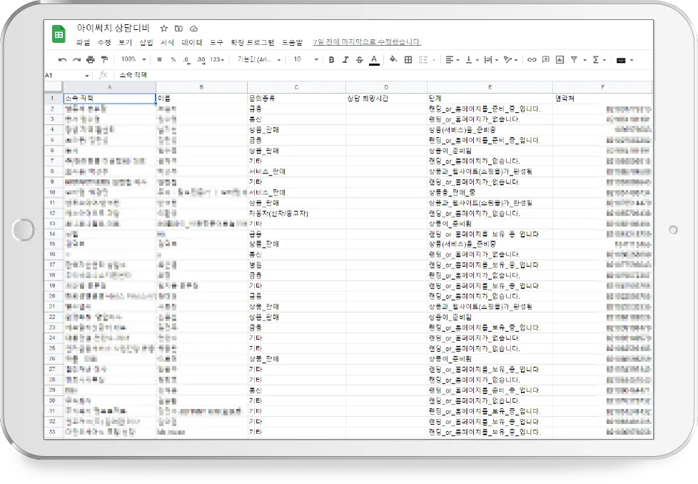Screen dimensions: 698x484
Task: Toggle italic formatting
Action: coord(345,60)
